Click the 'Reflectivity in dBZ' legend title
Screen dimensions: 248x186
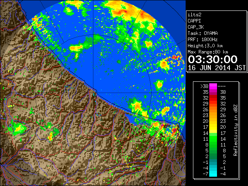click(236, 130)
